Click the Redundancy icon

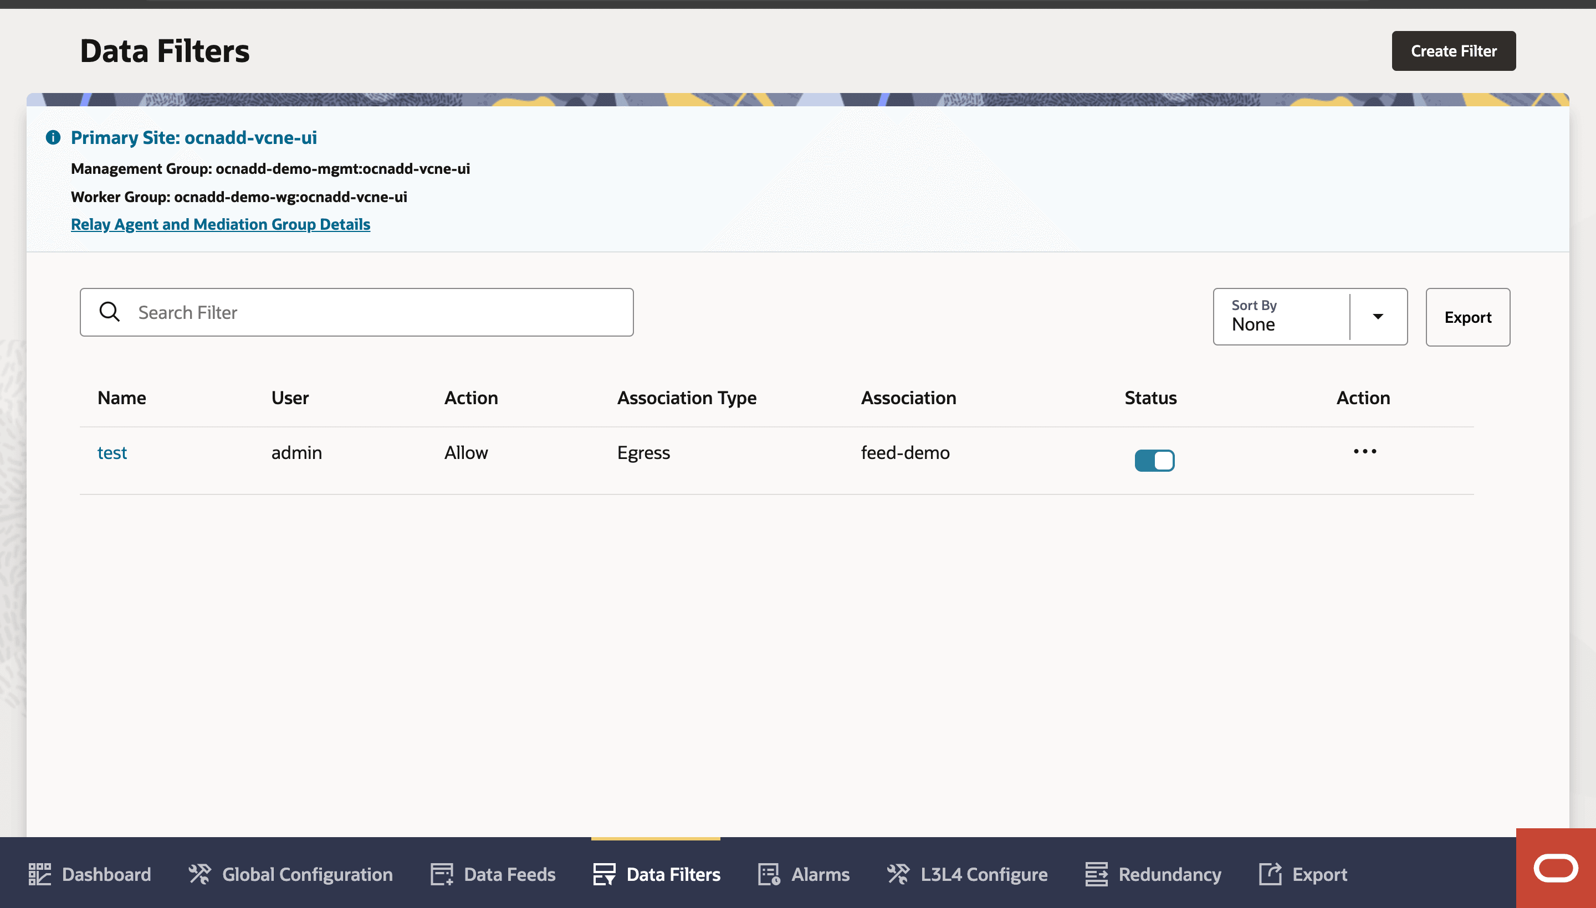[x=1096, y=874]
